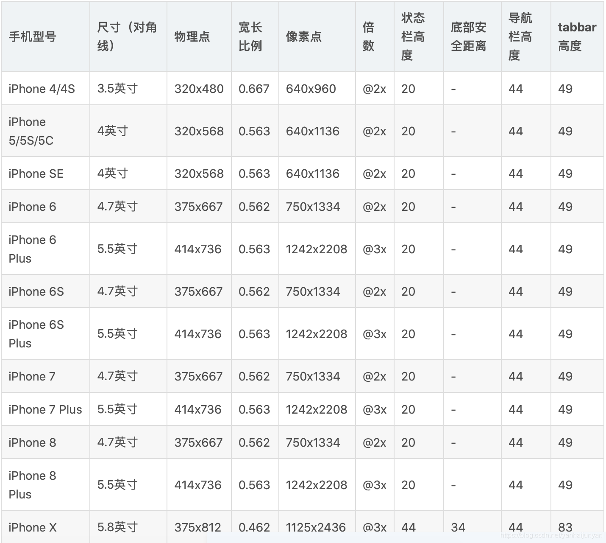Click @2x in the iPhone 4/4S row
Screen dimensions: 606x543
[x=374, y=89]
